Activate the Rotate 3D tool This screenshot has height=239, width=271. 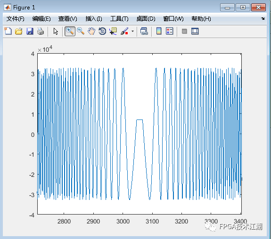(102, 31)
